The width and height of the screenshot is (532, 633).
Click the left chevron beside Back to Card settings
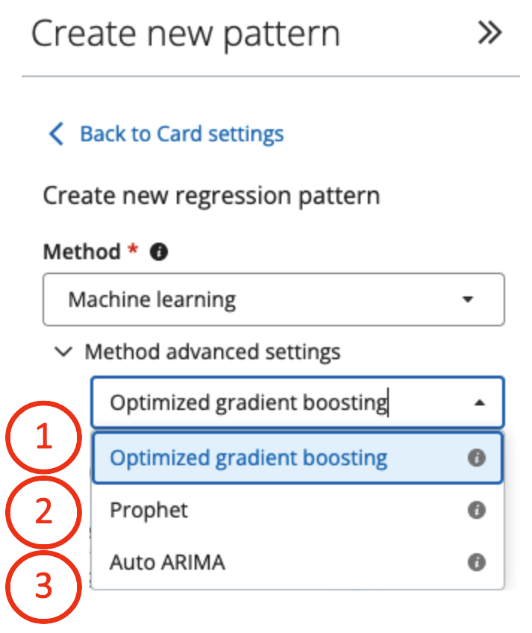[56, 134]
